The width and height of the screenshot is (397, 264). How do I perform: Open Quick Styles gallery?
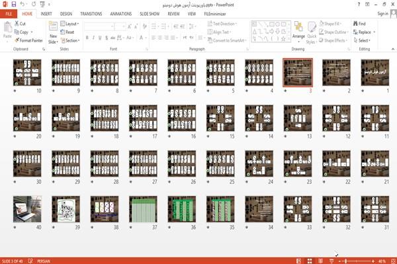[x=312, y=32]
